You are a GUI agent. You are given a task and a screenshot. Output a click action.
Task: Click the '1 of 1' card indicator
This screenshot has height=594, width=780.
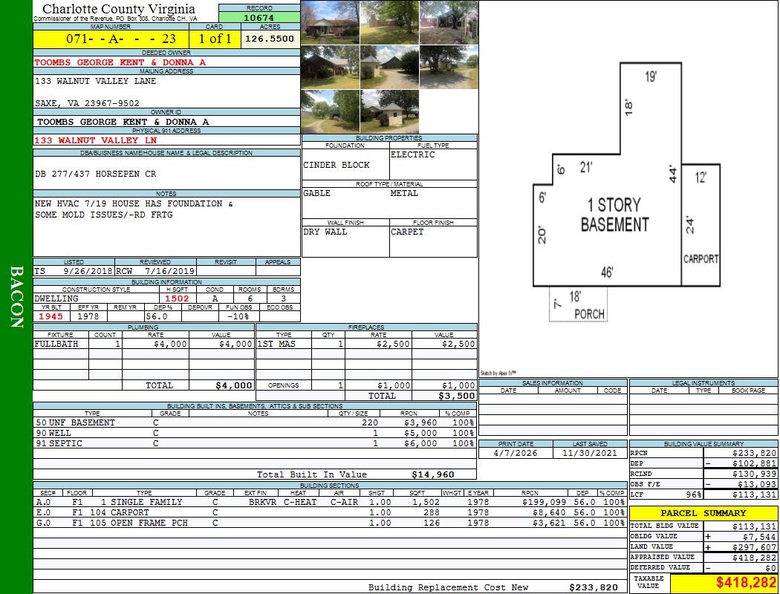(x=215, y=39)
